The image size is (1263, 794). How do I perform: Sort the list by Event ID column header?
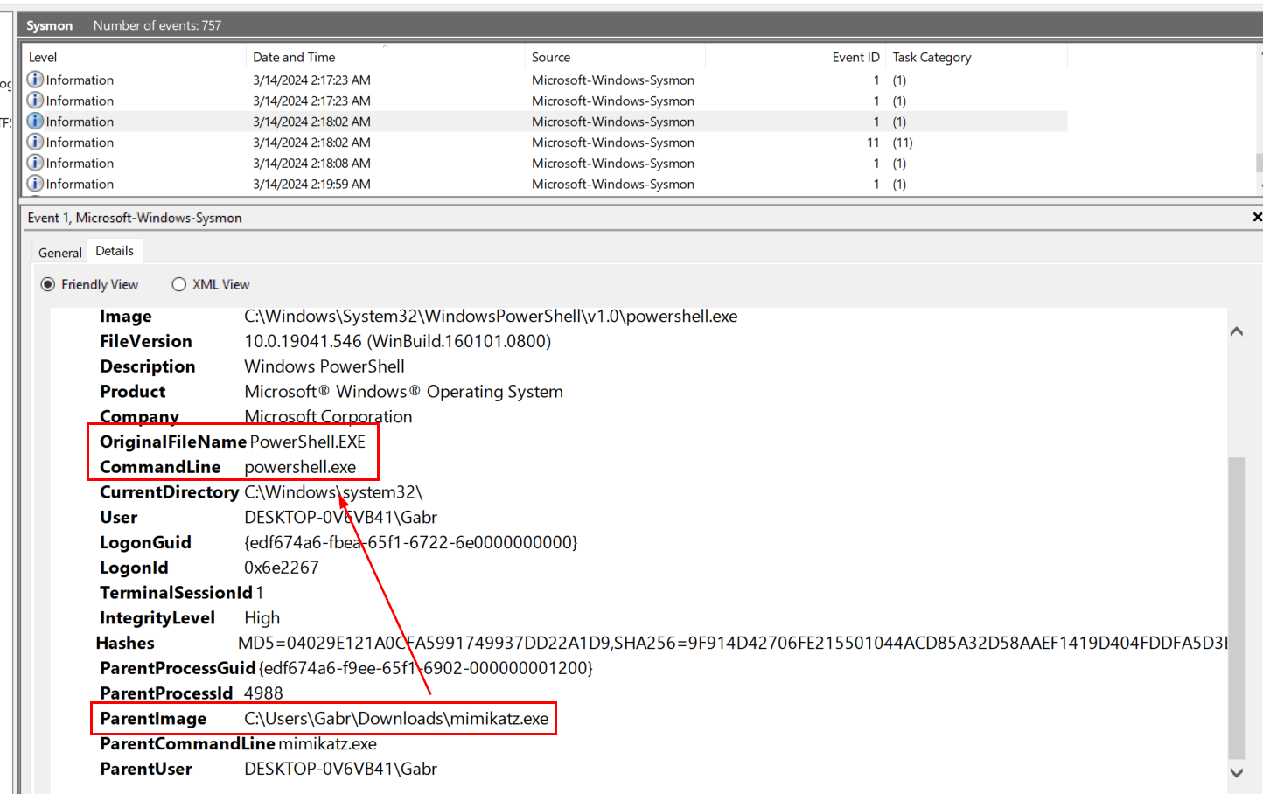click(855, 57)
